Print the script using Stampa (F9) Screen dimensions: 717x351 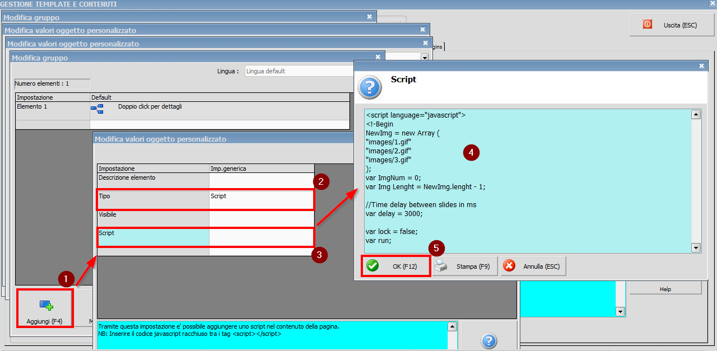coord(465,266)
